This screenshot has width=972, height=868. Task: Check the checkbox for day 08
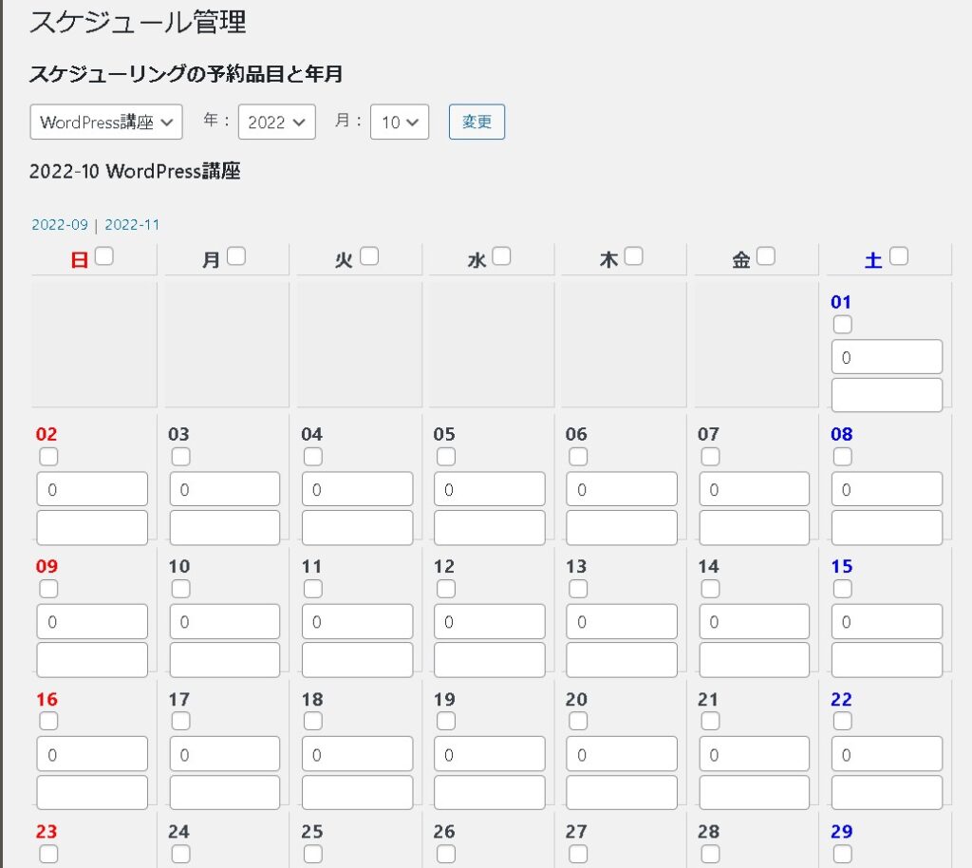point(843,457)
